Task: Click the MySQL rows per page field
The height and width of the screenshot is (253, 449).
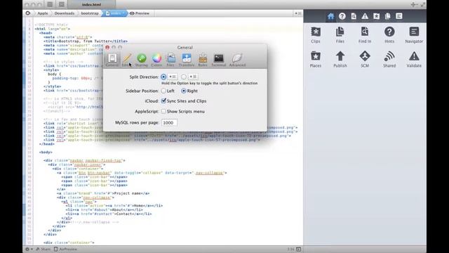Action: (x=169, y=123)
